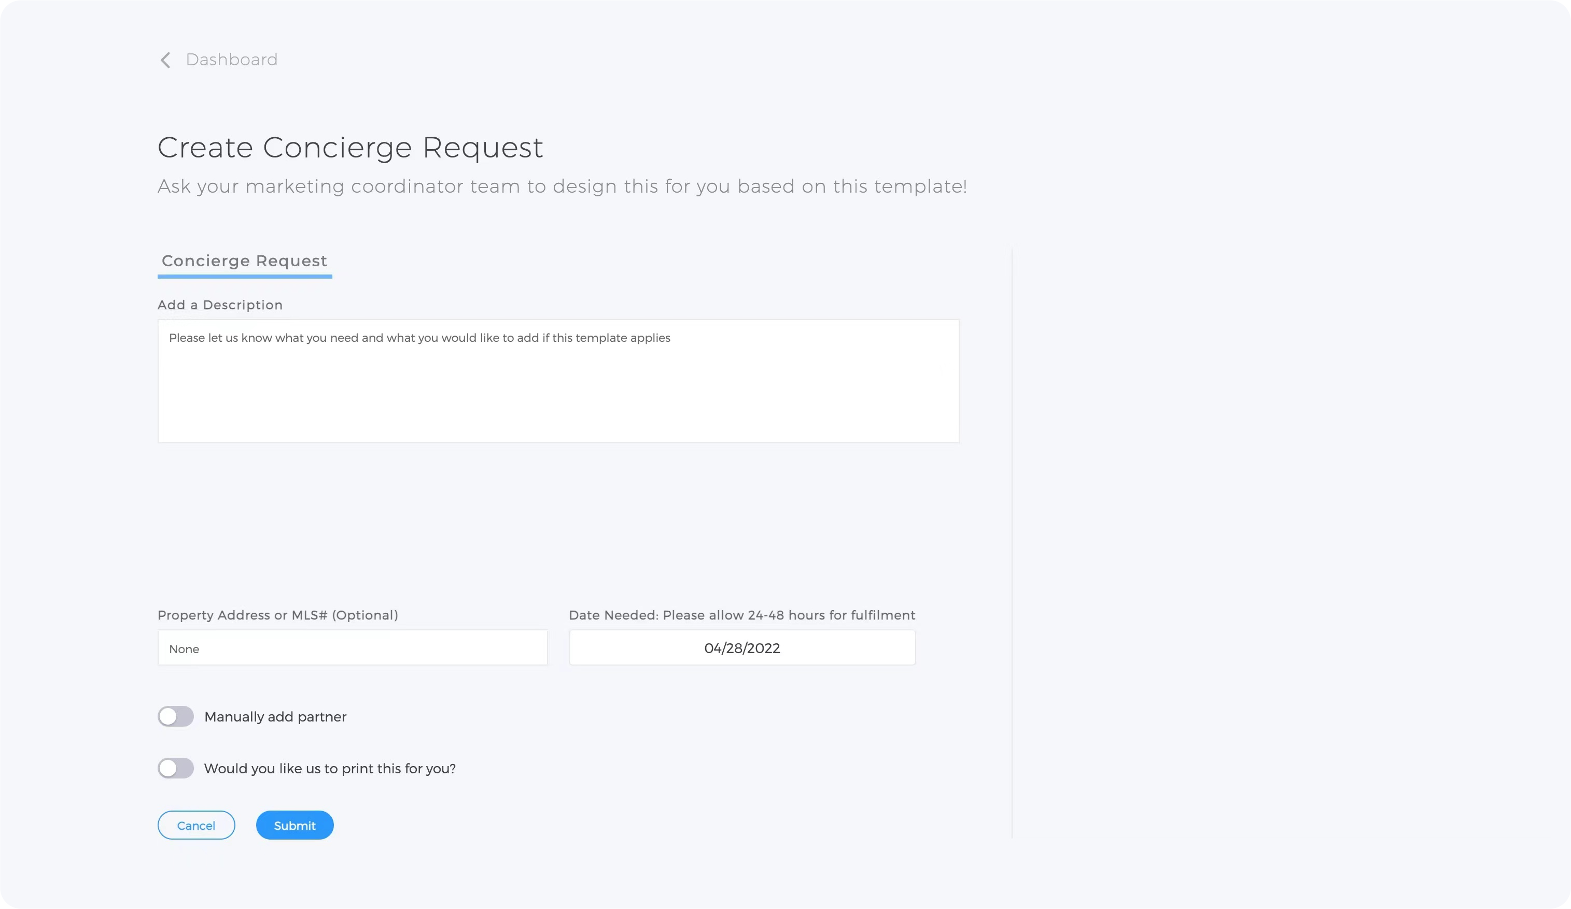Click the 'Manually add partner' label text
This screenshot has height=909, width=1571.
pyautogui.click(x=275, y=717)
